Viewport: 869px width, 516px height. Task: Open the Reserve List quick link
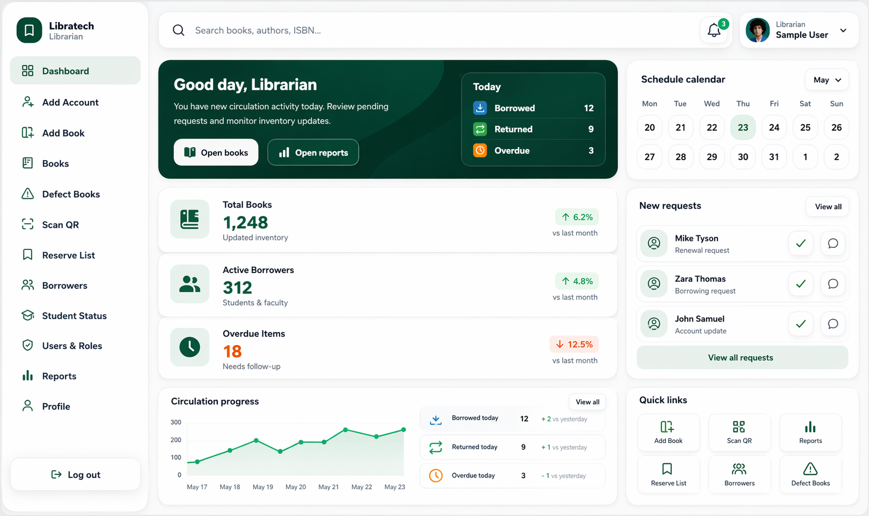tap(668, 474)
